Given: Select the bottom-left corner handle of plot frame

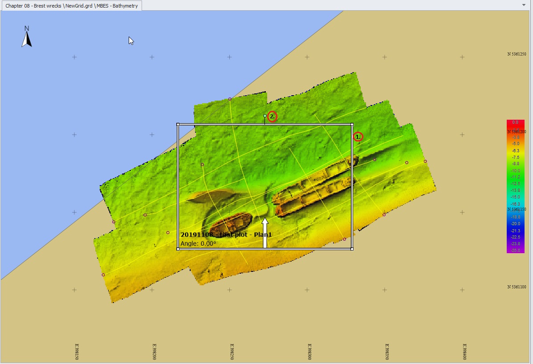Looking at the screenshot, I should 178,249.
